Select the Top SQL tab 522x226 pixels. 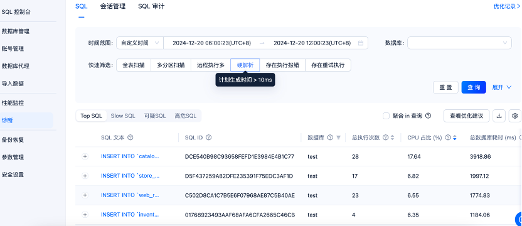point(91,116)
